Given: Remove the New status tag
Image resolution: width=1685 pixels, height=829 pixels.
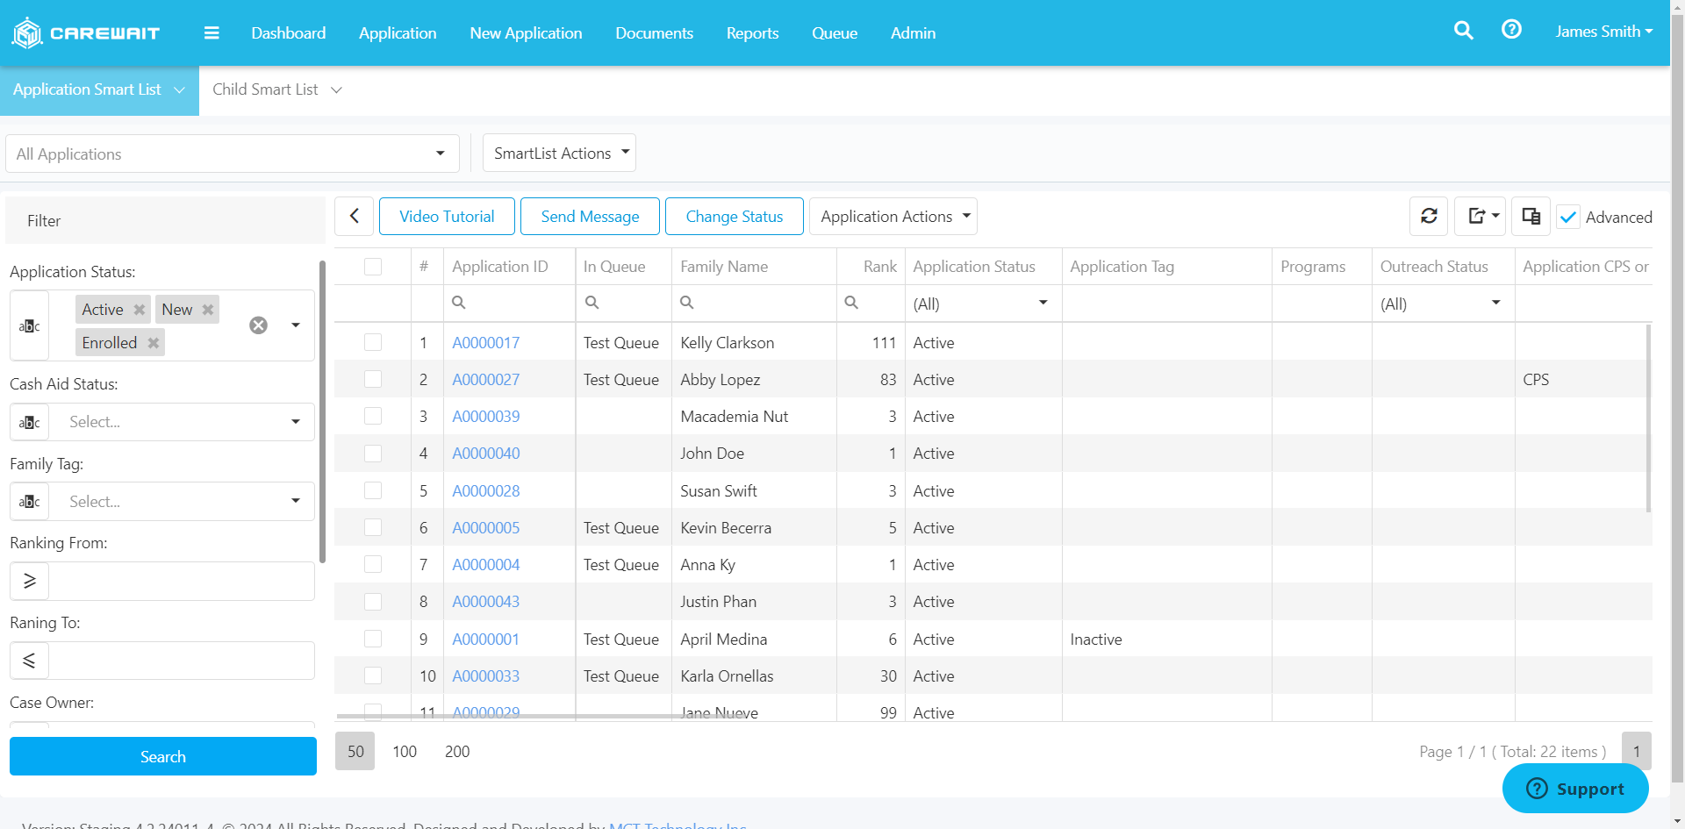Looking at the screenshot, I should [208, 310].
